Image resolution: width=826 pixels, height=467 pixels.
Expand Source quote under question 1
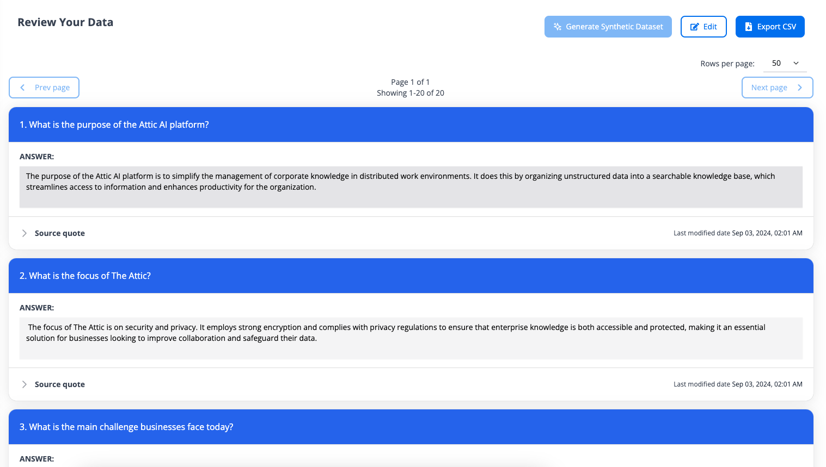(25, 233)
